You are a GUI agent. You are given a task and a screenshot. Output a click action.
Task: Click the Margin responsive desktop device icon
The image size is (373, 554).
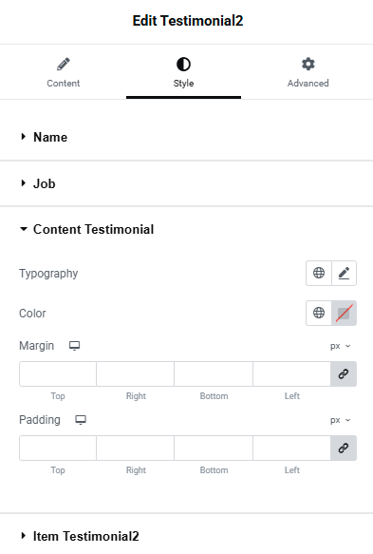click(74, 346)
